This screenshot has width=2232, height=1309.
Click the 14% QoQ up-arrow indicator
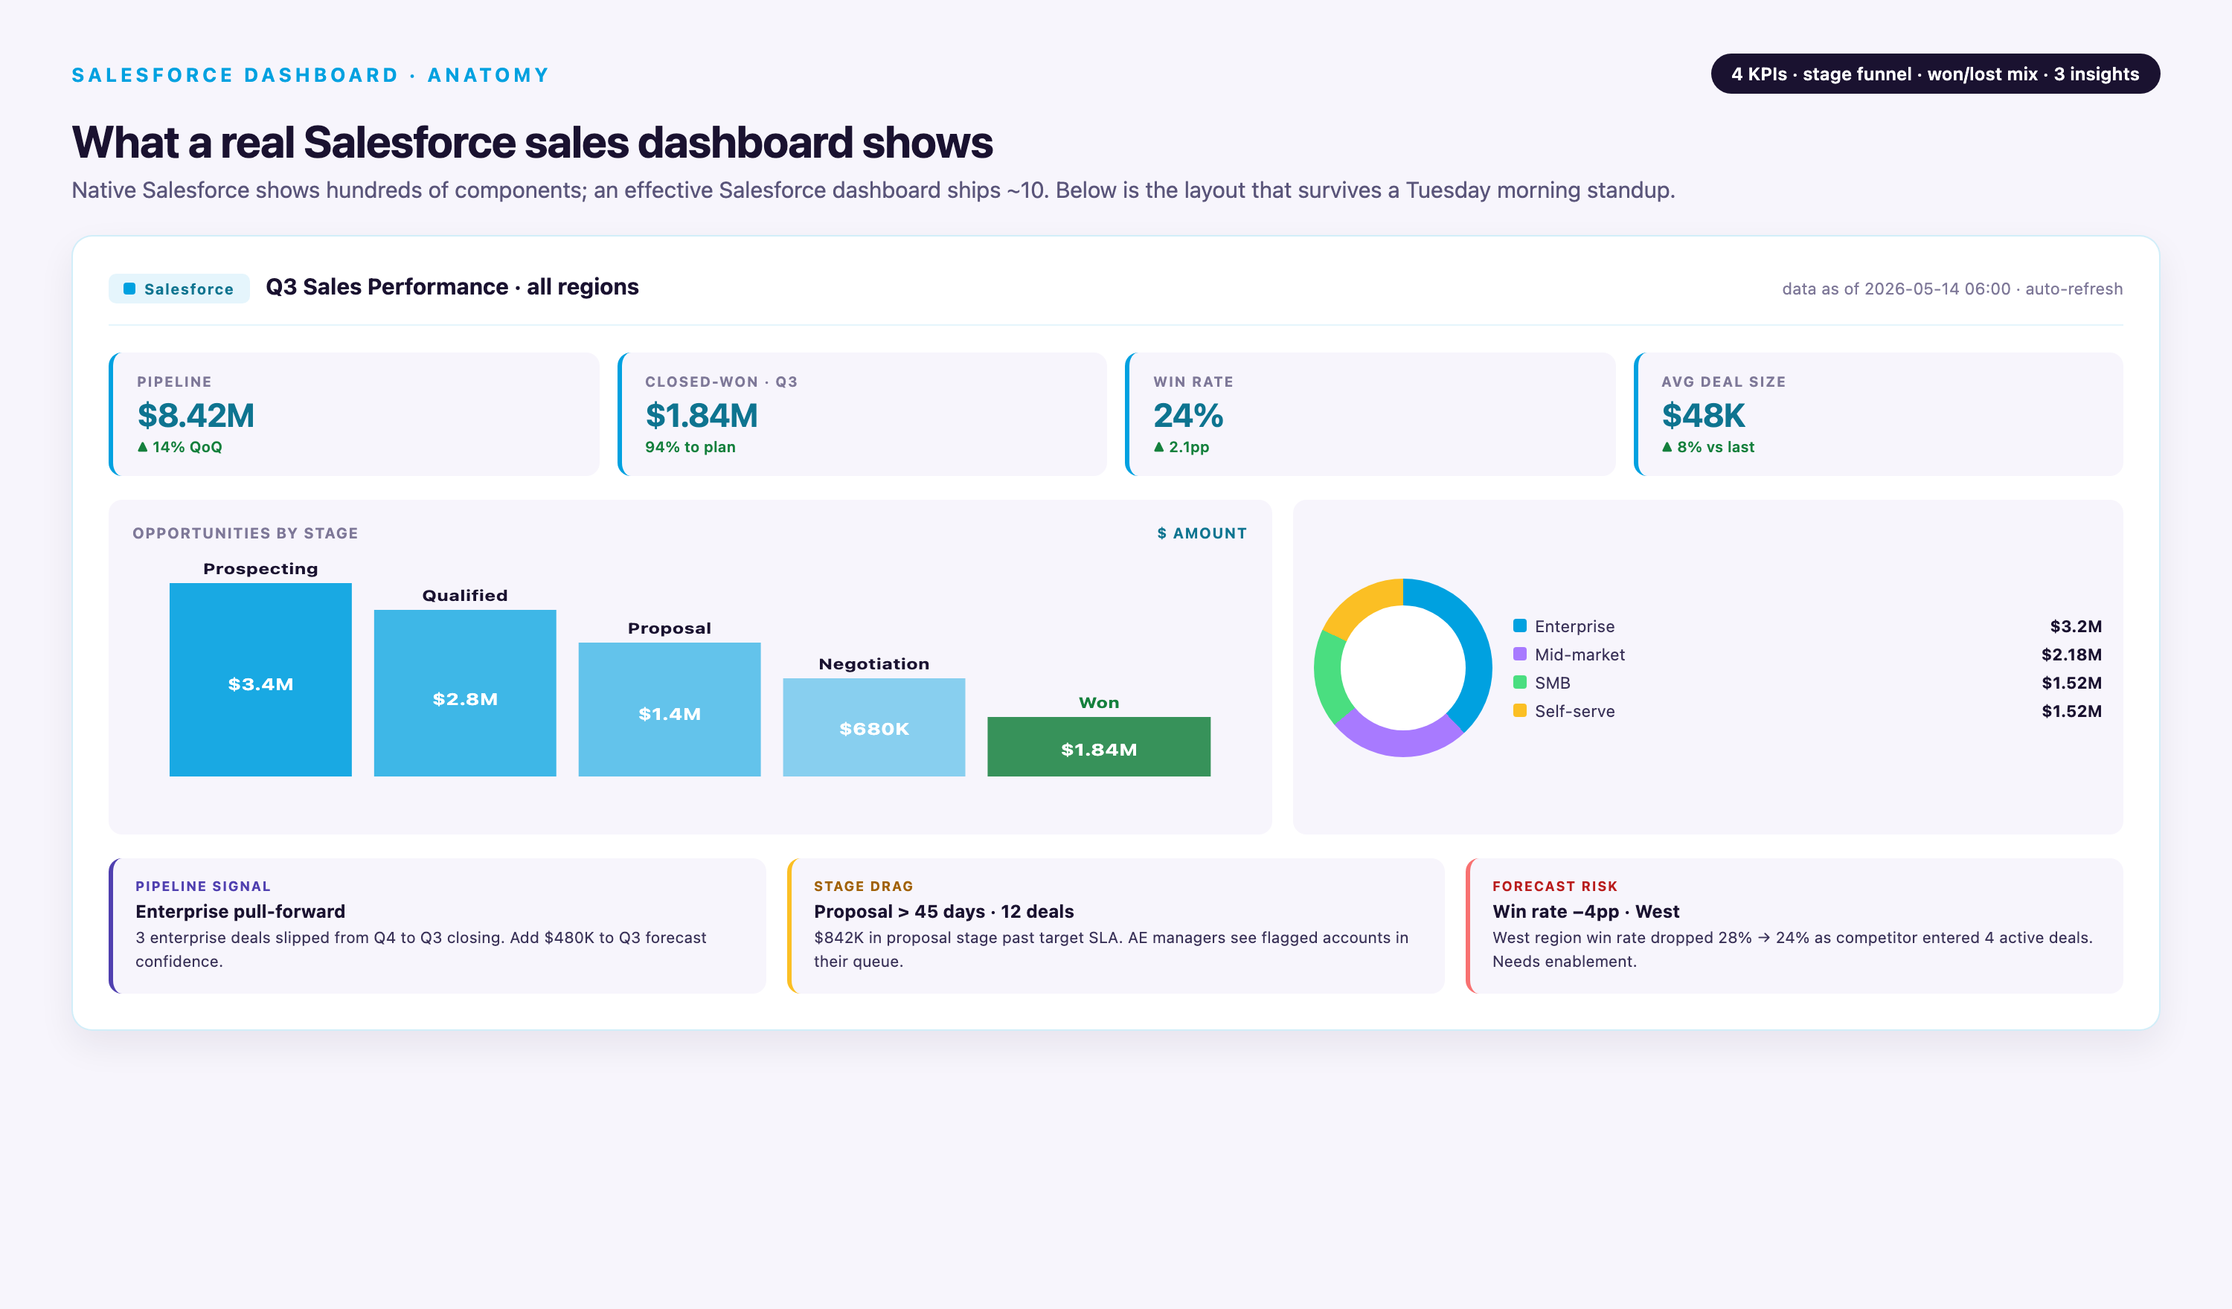[x=143, y=446]
